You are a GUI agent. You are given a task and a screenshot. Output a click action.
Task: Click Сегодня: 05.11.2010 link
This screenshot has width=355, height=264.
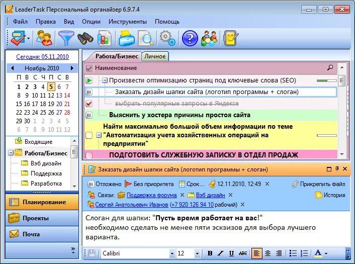[x=42, y=57]
